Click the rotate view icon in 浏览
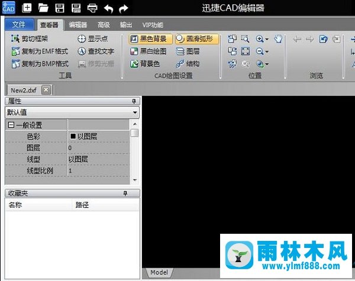Image resolution: width=355 pixels, height=281 pixels. [323, 39]
